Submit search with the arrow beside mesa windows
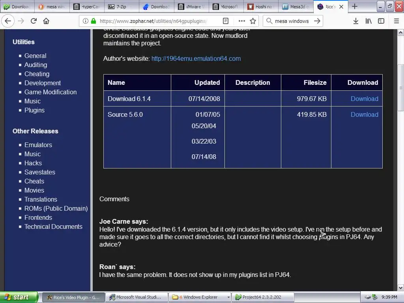The height and width of the screenshot is (303, 404). pos(317,21)
